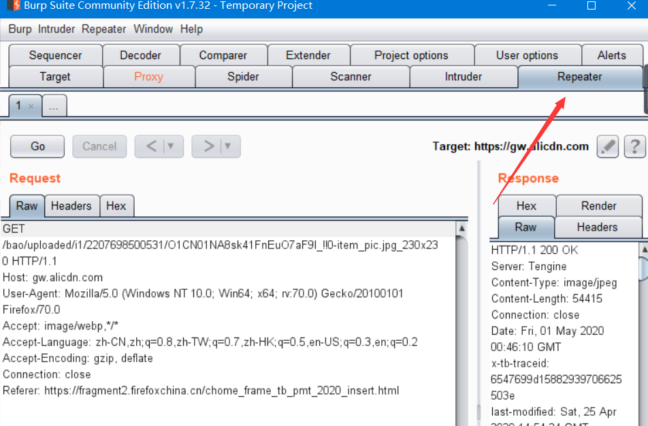The height and width of the screenshot is (426, 648).
Task: Go forward to next request
Action: (x=209, y=146)
